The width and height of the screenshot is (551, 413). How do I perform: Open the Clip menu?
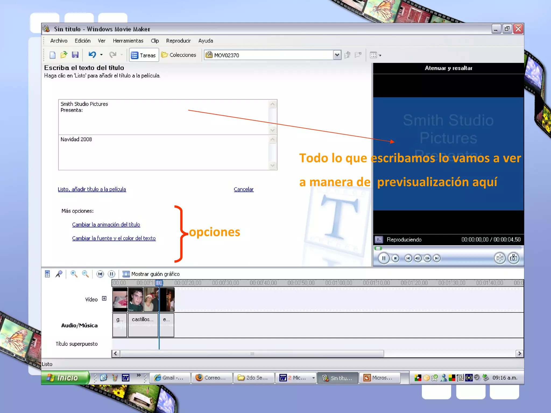[155, 41]
